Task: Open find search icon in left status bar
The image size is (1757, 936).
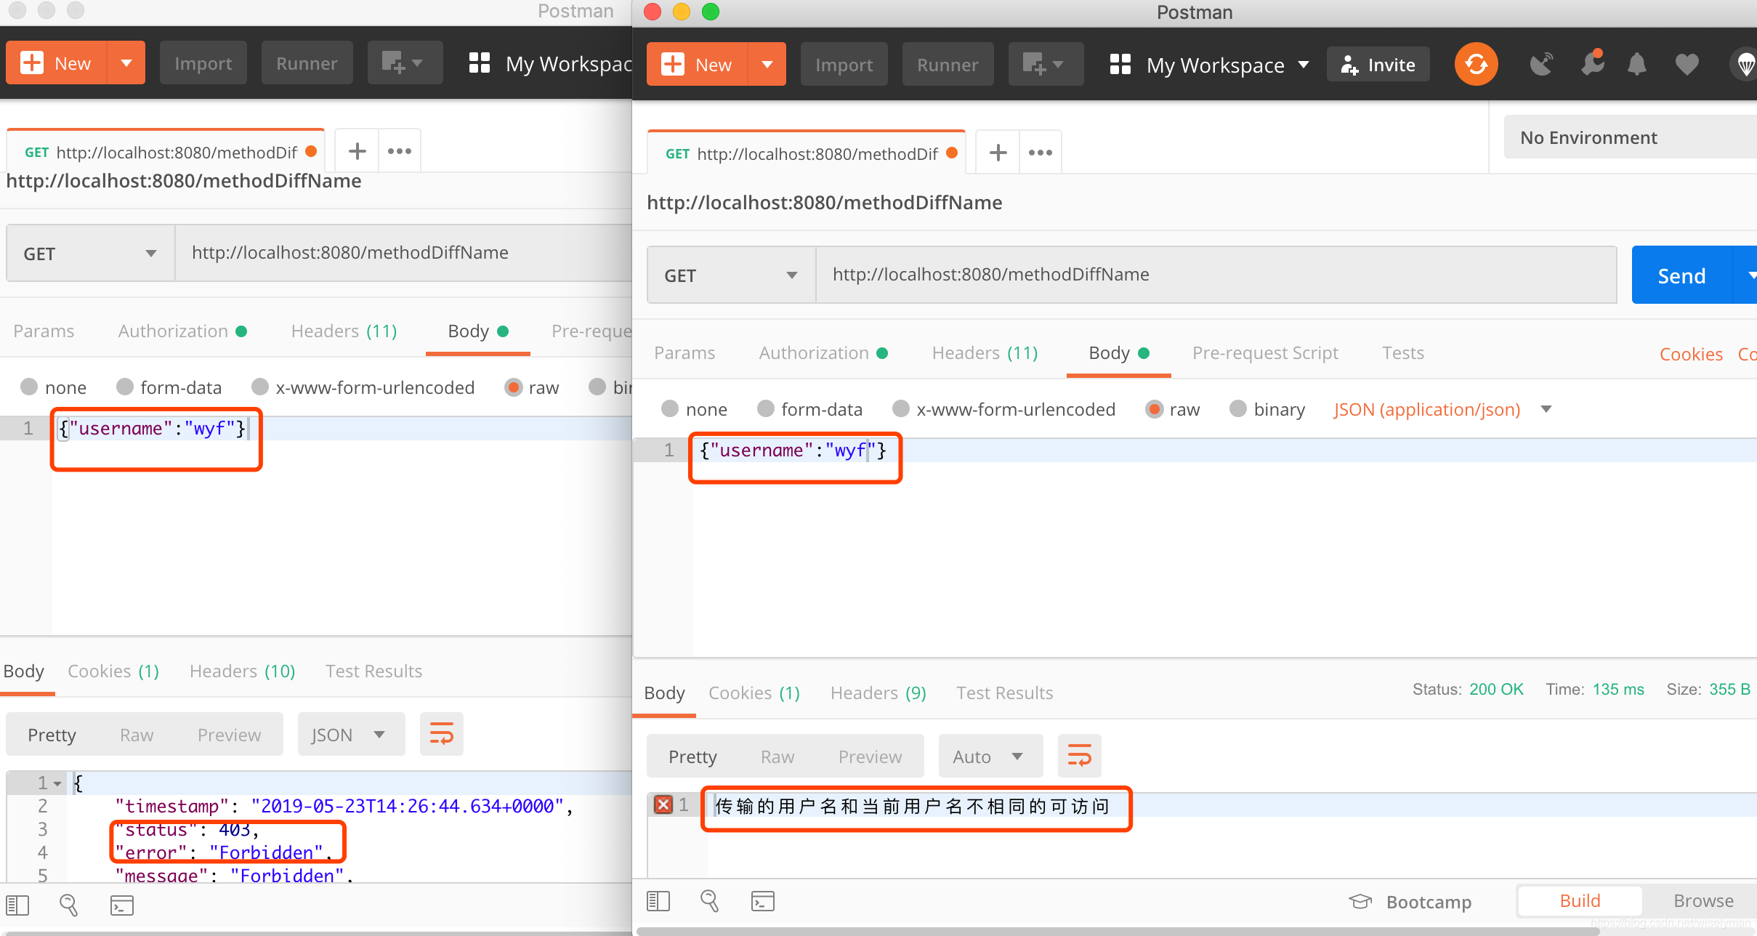Action: (68, 905)
